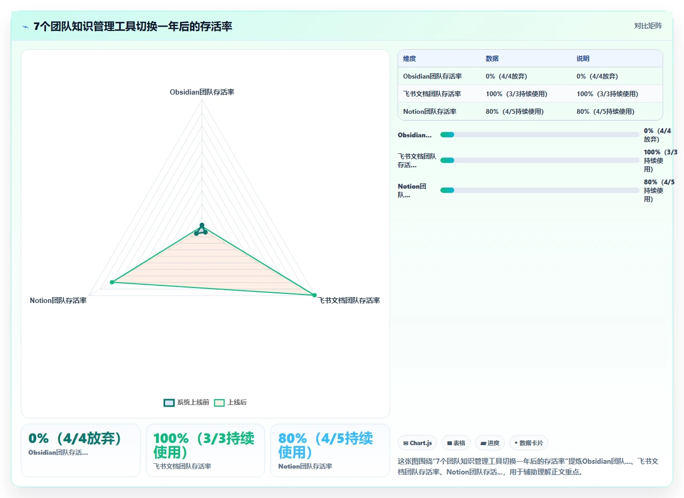Click the progress bar for 飞书文档团队存活…
The height and width of the screenshot is (498, 684).
[x=540, y=160]
